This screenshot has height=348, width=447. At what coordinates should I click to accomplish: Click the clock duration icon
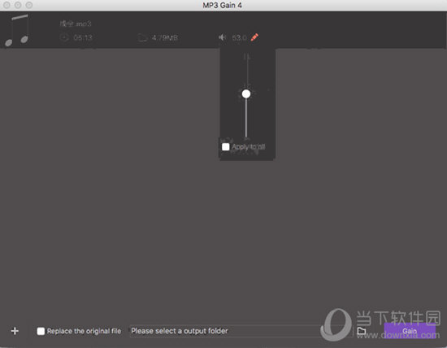(x=64, y=37)
